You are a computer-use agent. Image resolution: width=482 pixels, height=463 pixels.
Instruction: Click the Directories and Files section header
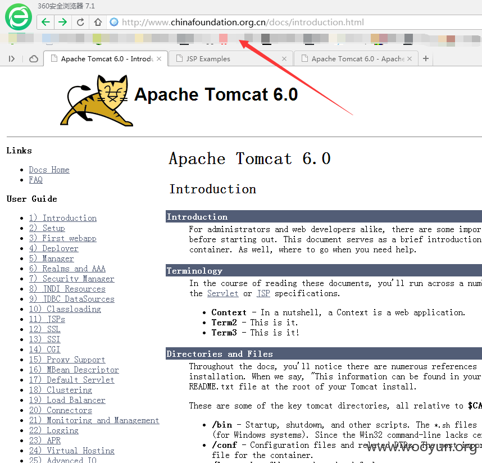(324, 353)
